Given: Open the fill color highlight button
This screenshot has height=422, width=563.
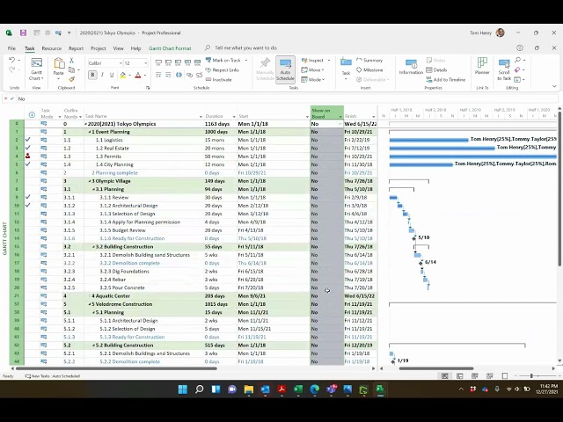Looking at the screenshot, I should coord(123,75).
